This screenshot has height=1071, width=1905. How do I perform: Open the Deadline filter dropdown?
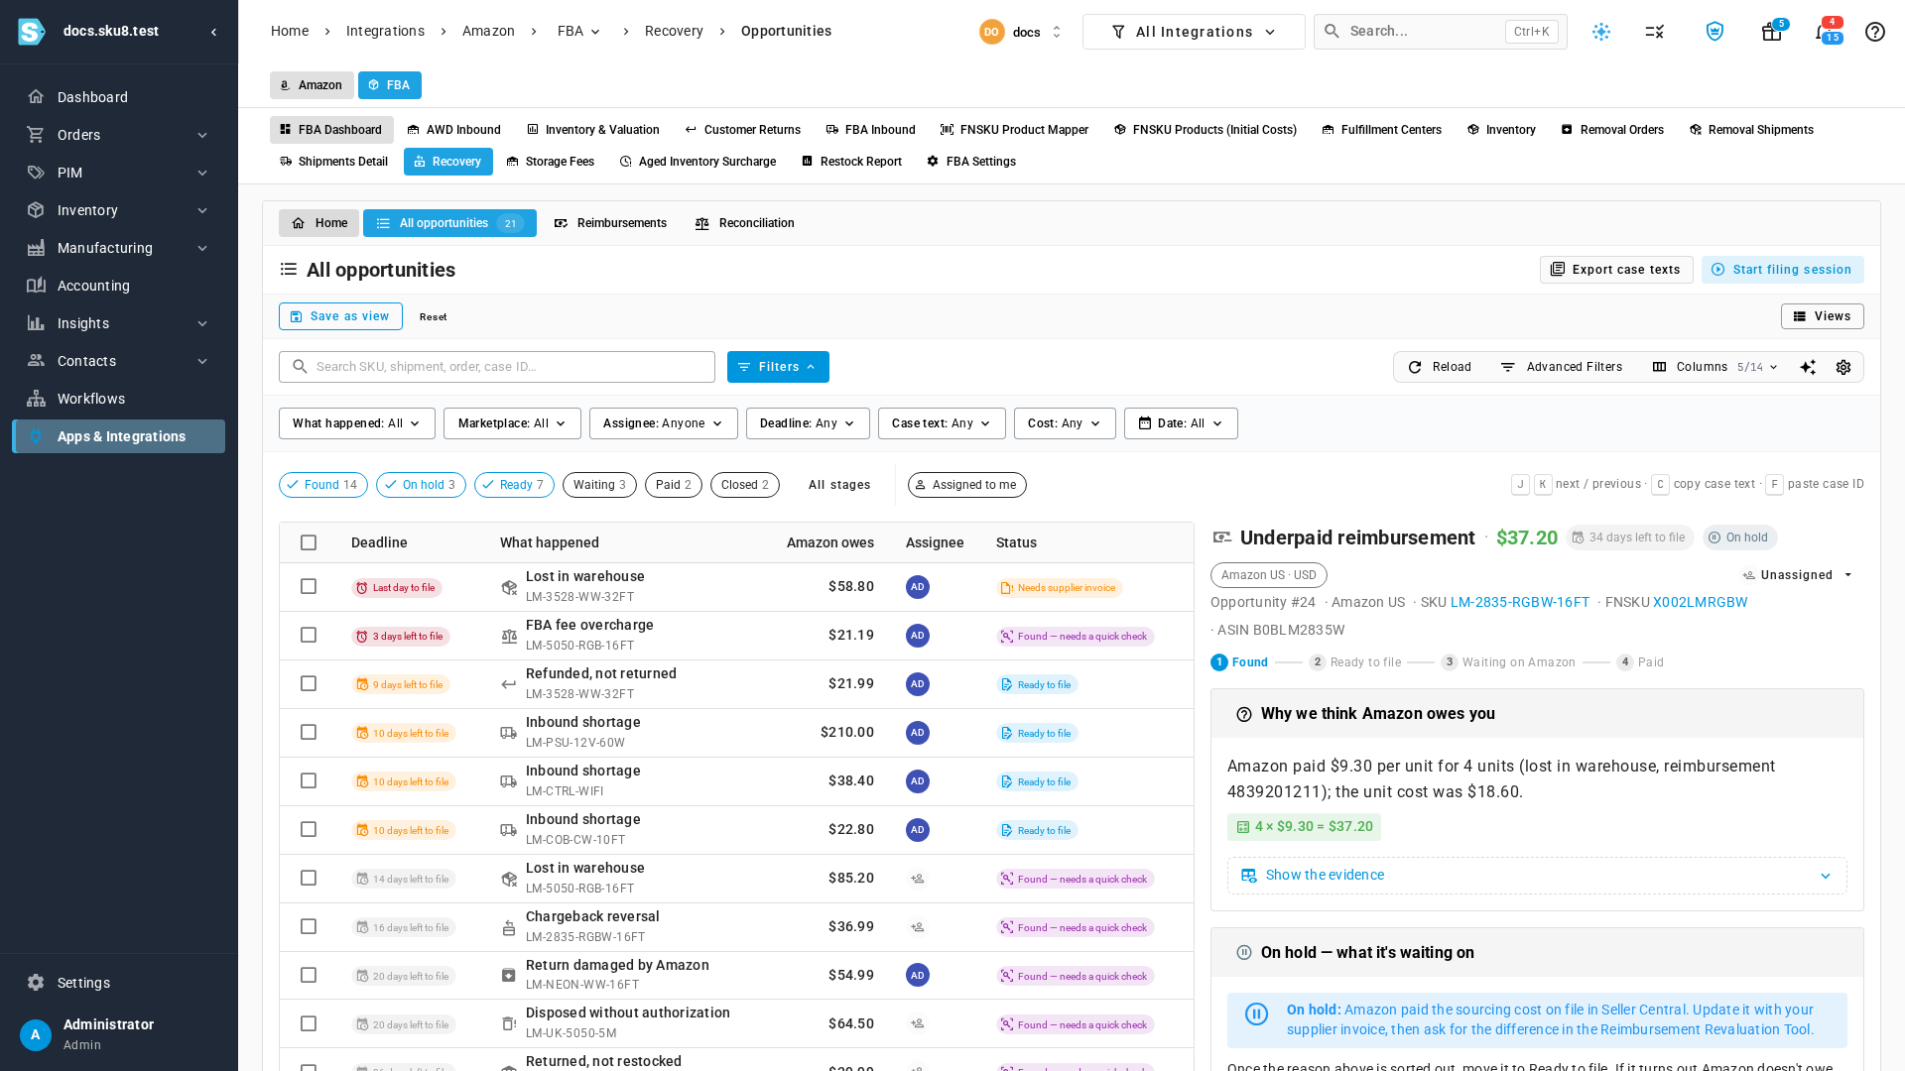[808, 423]
